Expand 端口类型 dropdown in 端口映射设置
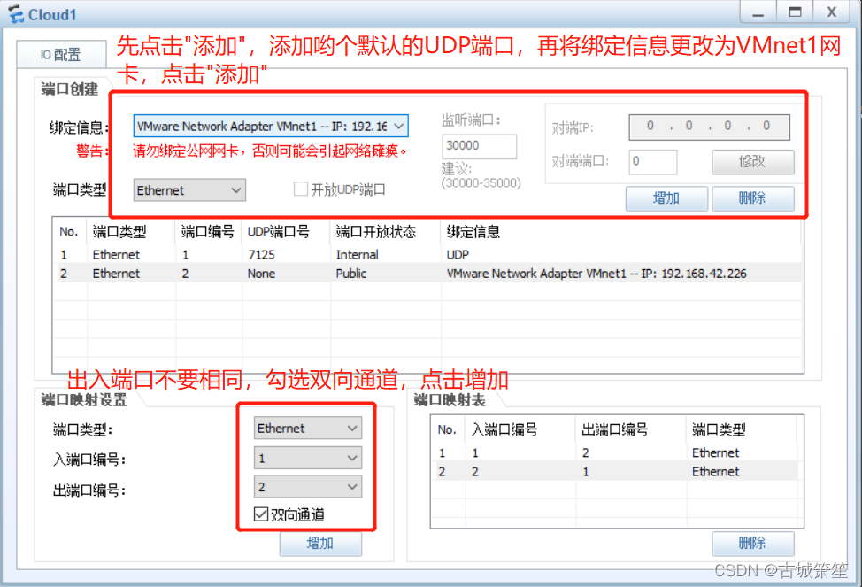The image size is (862, 587). click(352, 429)
